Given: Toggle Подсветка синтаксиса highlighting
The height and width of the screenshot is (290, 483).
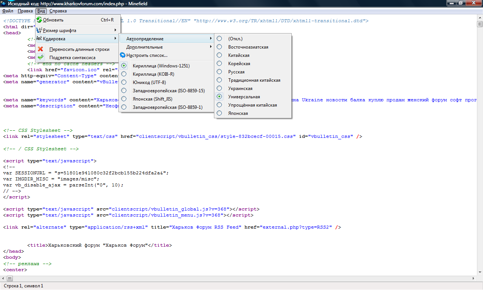Looking at the screenshot, I should click(78, 58).
